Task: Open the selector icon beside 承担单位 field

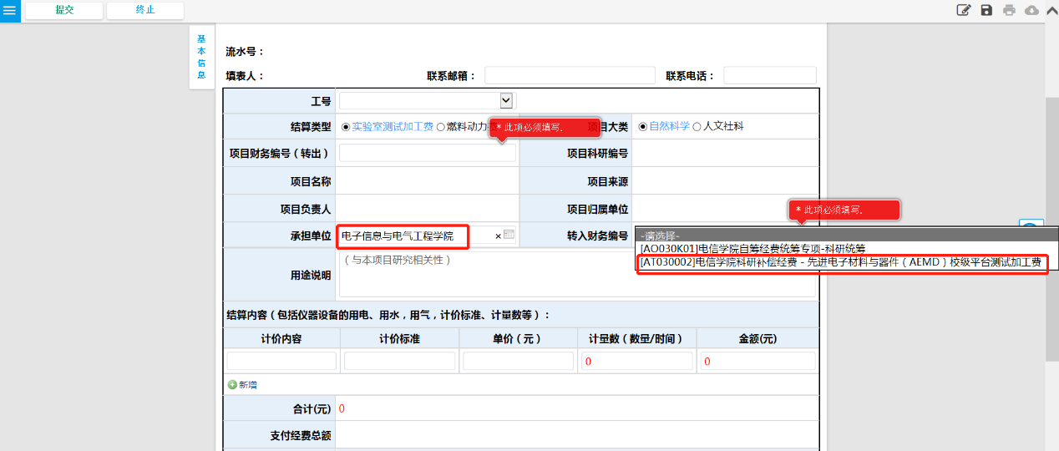Action: click(509, 236)
